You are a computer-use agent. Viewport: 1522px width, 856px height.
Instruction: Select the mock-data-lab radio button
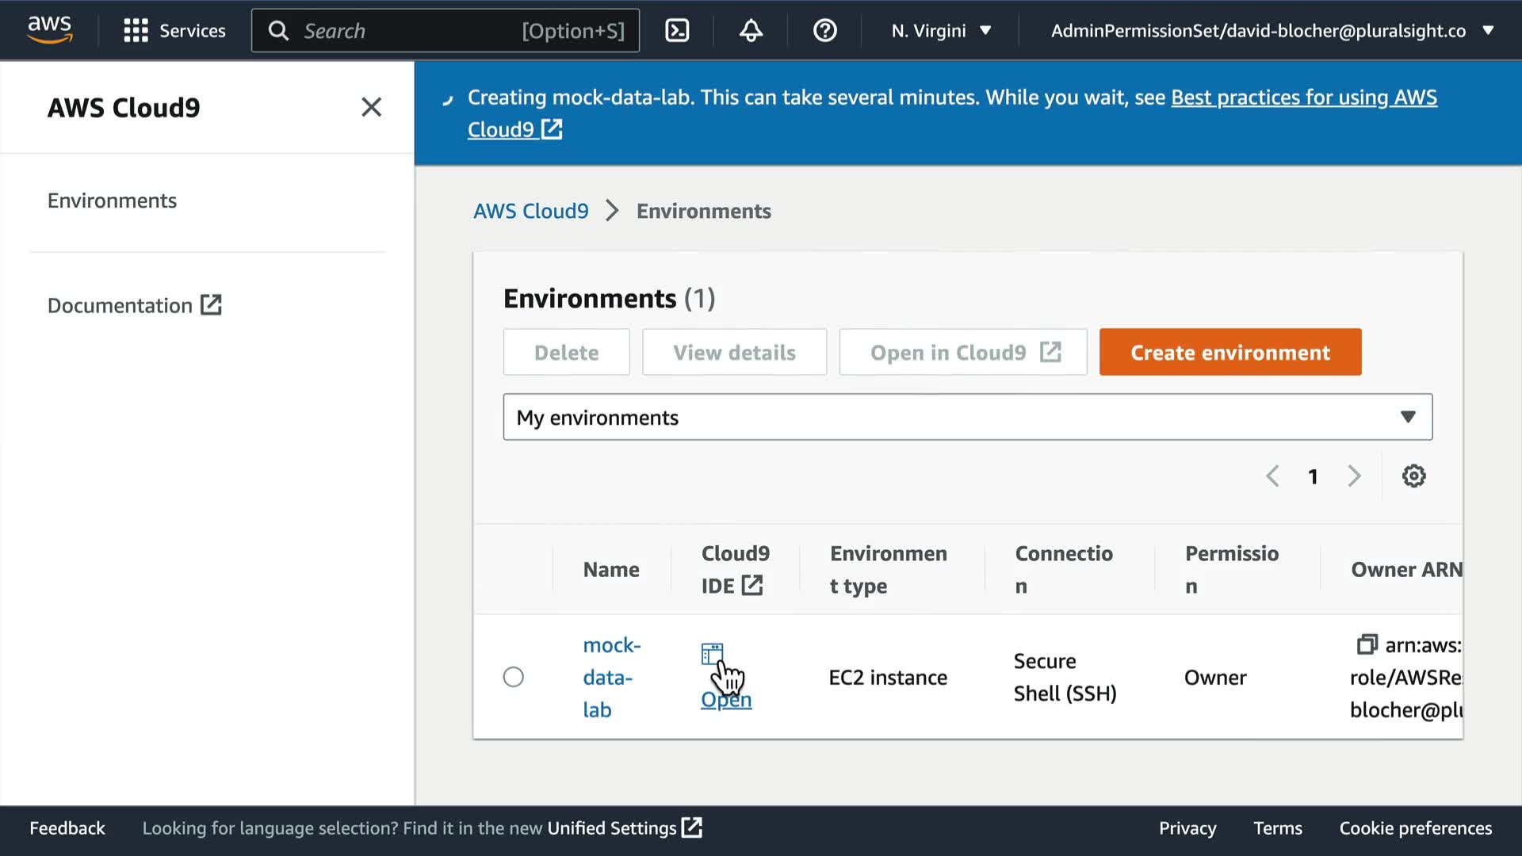tap(513, 677)
